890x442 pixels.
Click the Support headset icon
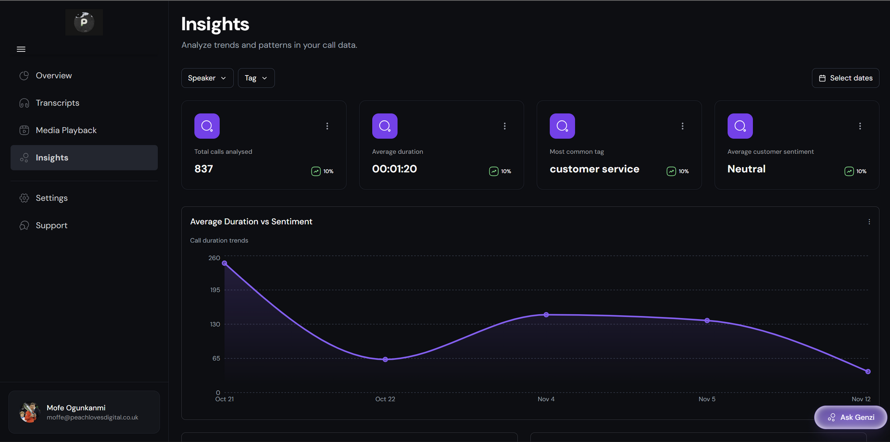[24, 225]
